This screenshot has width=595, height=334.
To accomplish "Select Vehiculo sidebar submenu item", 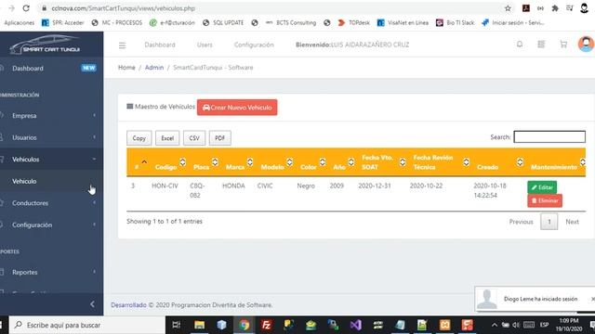I will click(24, 181).
